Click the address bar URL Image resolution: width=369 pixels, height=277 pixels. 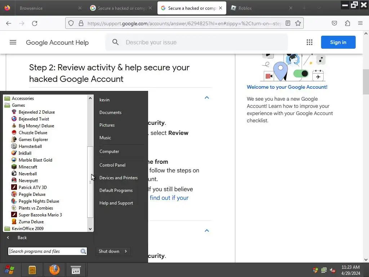183,23
